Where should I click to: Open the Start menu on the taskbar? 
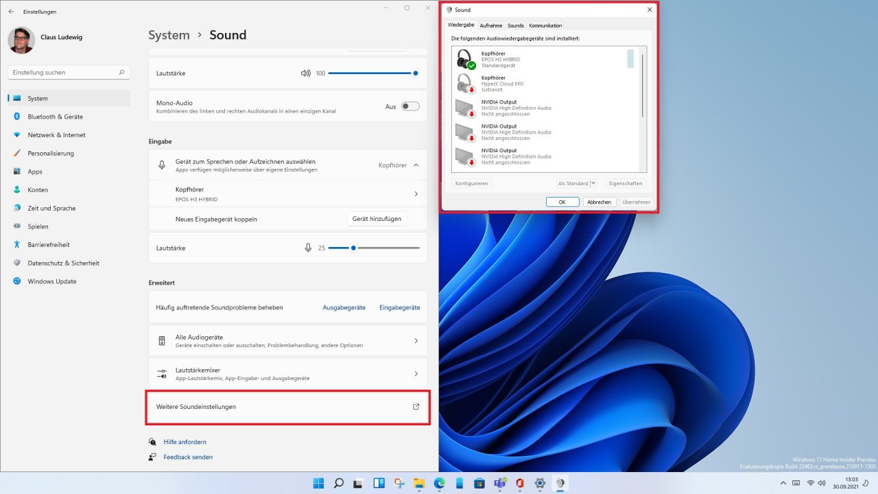click(318, 483)
